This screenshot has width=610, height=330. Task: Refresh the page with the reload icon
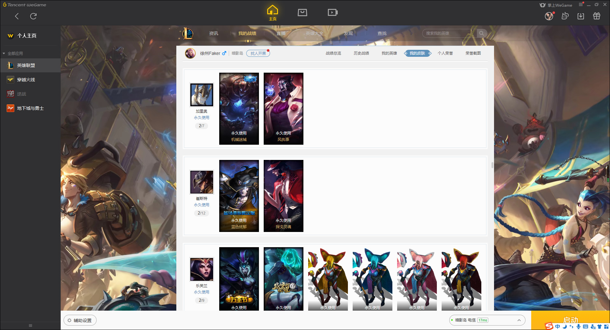point(33,16)
